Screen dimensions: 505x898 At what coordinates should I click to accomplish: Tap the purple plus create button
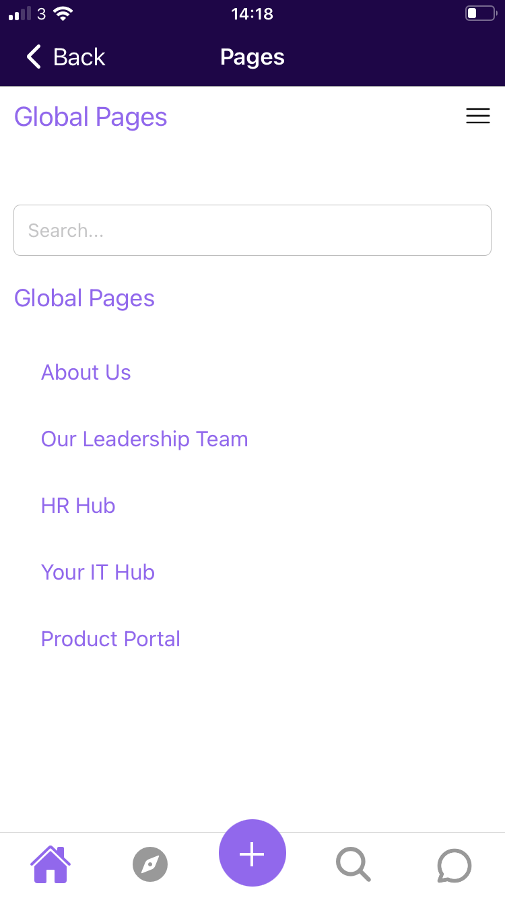252,853
